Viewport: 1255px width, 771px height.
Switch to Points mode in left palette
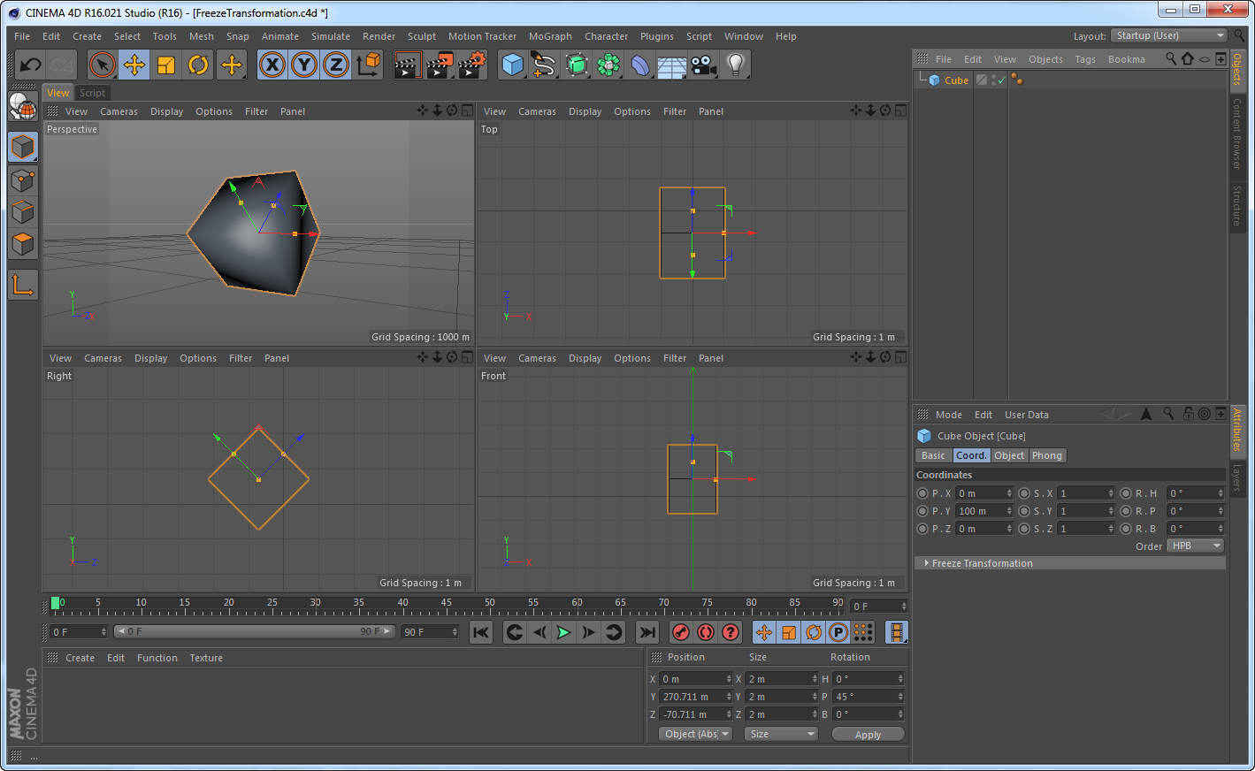23,179
